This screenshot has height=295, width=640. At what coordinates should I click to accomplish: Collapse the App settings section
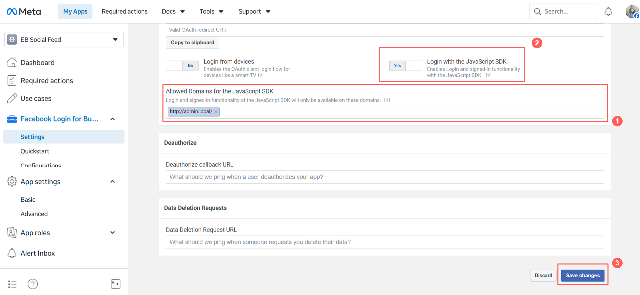113,181
